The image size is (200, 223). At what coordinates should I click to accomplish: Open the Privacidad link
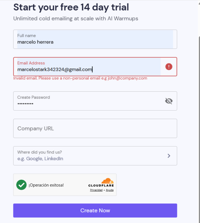pyautogui.click(x=96, y=190)
